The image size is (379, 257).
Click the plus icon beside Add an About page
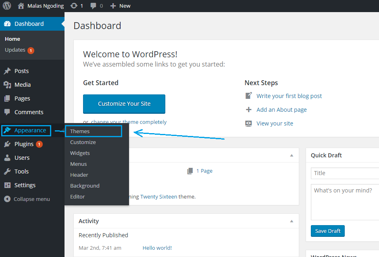coord(248,109)
